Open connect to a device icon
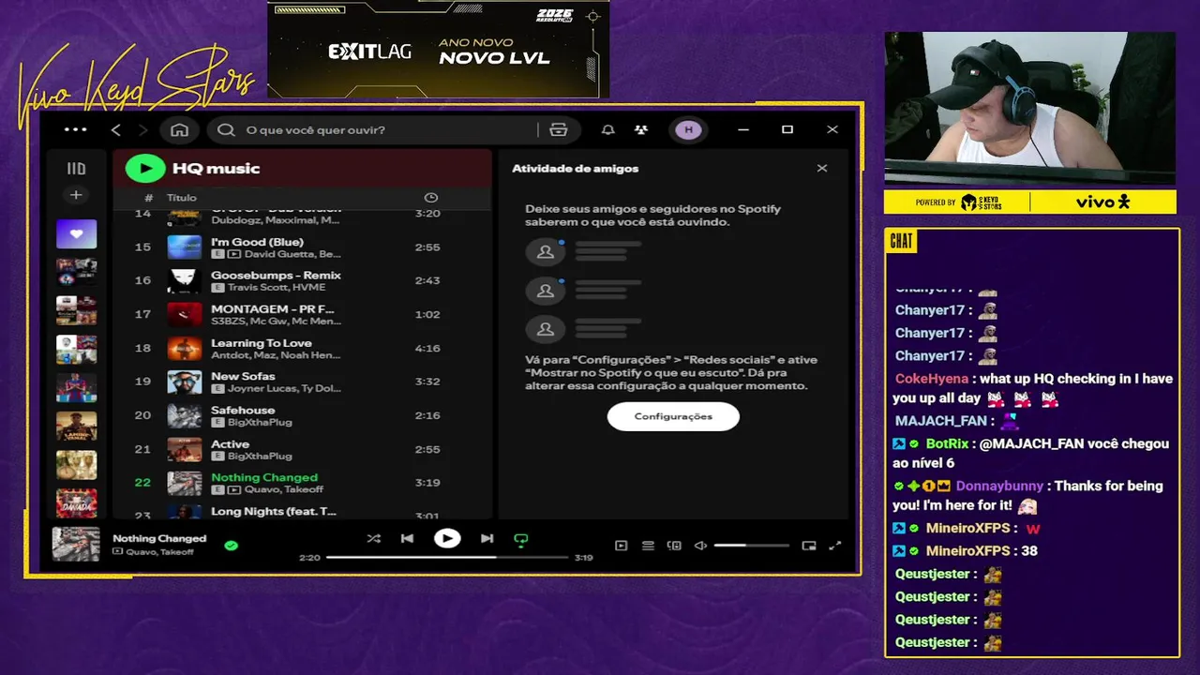The image size is (1200, 675). (674, 546)
